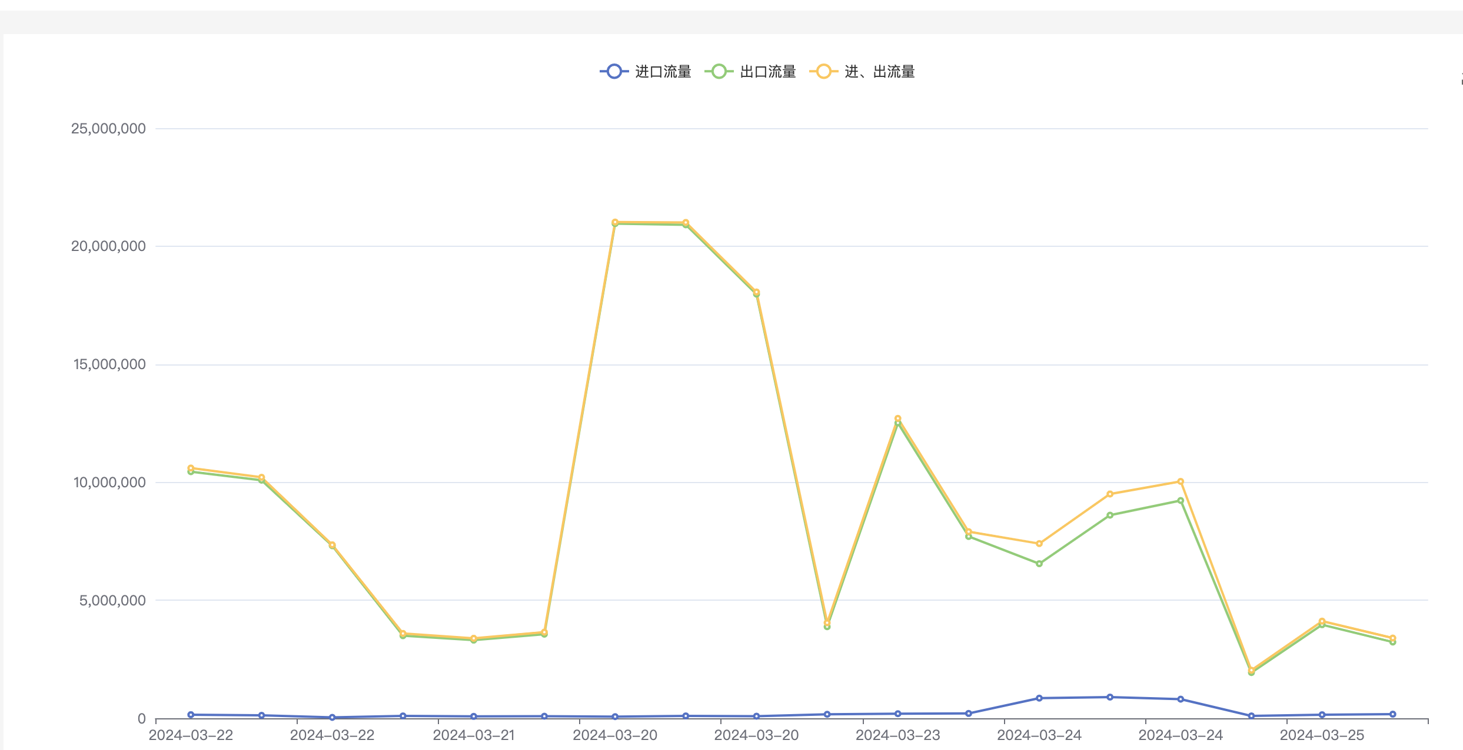Click green point at 6.5 million dip
1463x750 pixels.
tap(1039, 564)
